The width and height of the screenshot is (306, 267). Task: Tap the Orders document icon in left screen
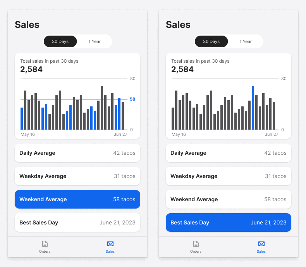point(45,244)
